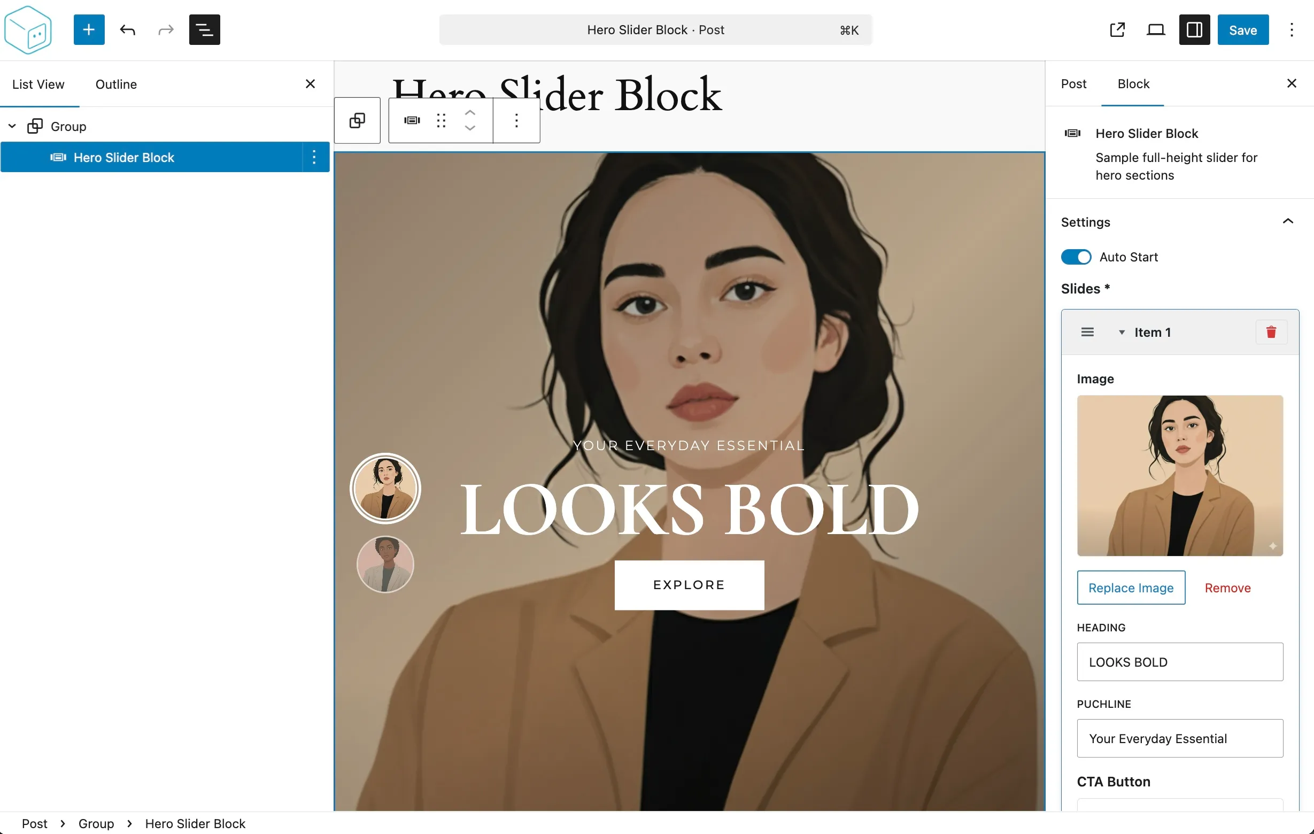Click Item 1 reorder handle
The image size is (1314, 834).
pyautogui.click(x=1087, y=332)
